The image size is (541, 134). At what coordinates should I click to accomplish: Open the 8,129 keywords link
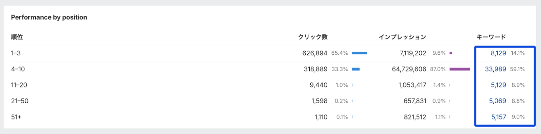(498, 53)
